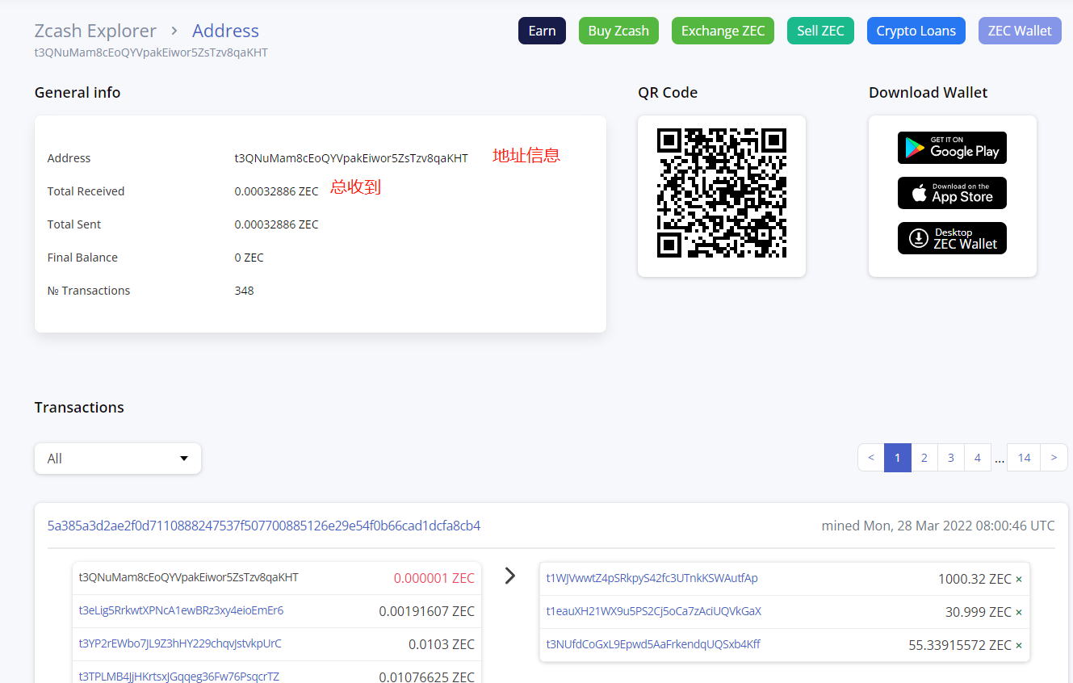The height and width of the screenshot is (683, 1073).
Task: Go to the next page of transactions
Action: point(1054,458)
